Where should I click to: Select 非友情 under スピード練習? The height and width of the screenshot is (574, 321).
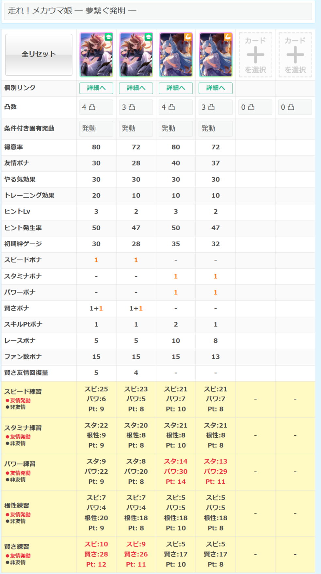pyautogui.click(x=15, y=407)
